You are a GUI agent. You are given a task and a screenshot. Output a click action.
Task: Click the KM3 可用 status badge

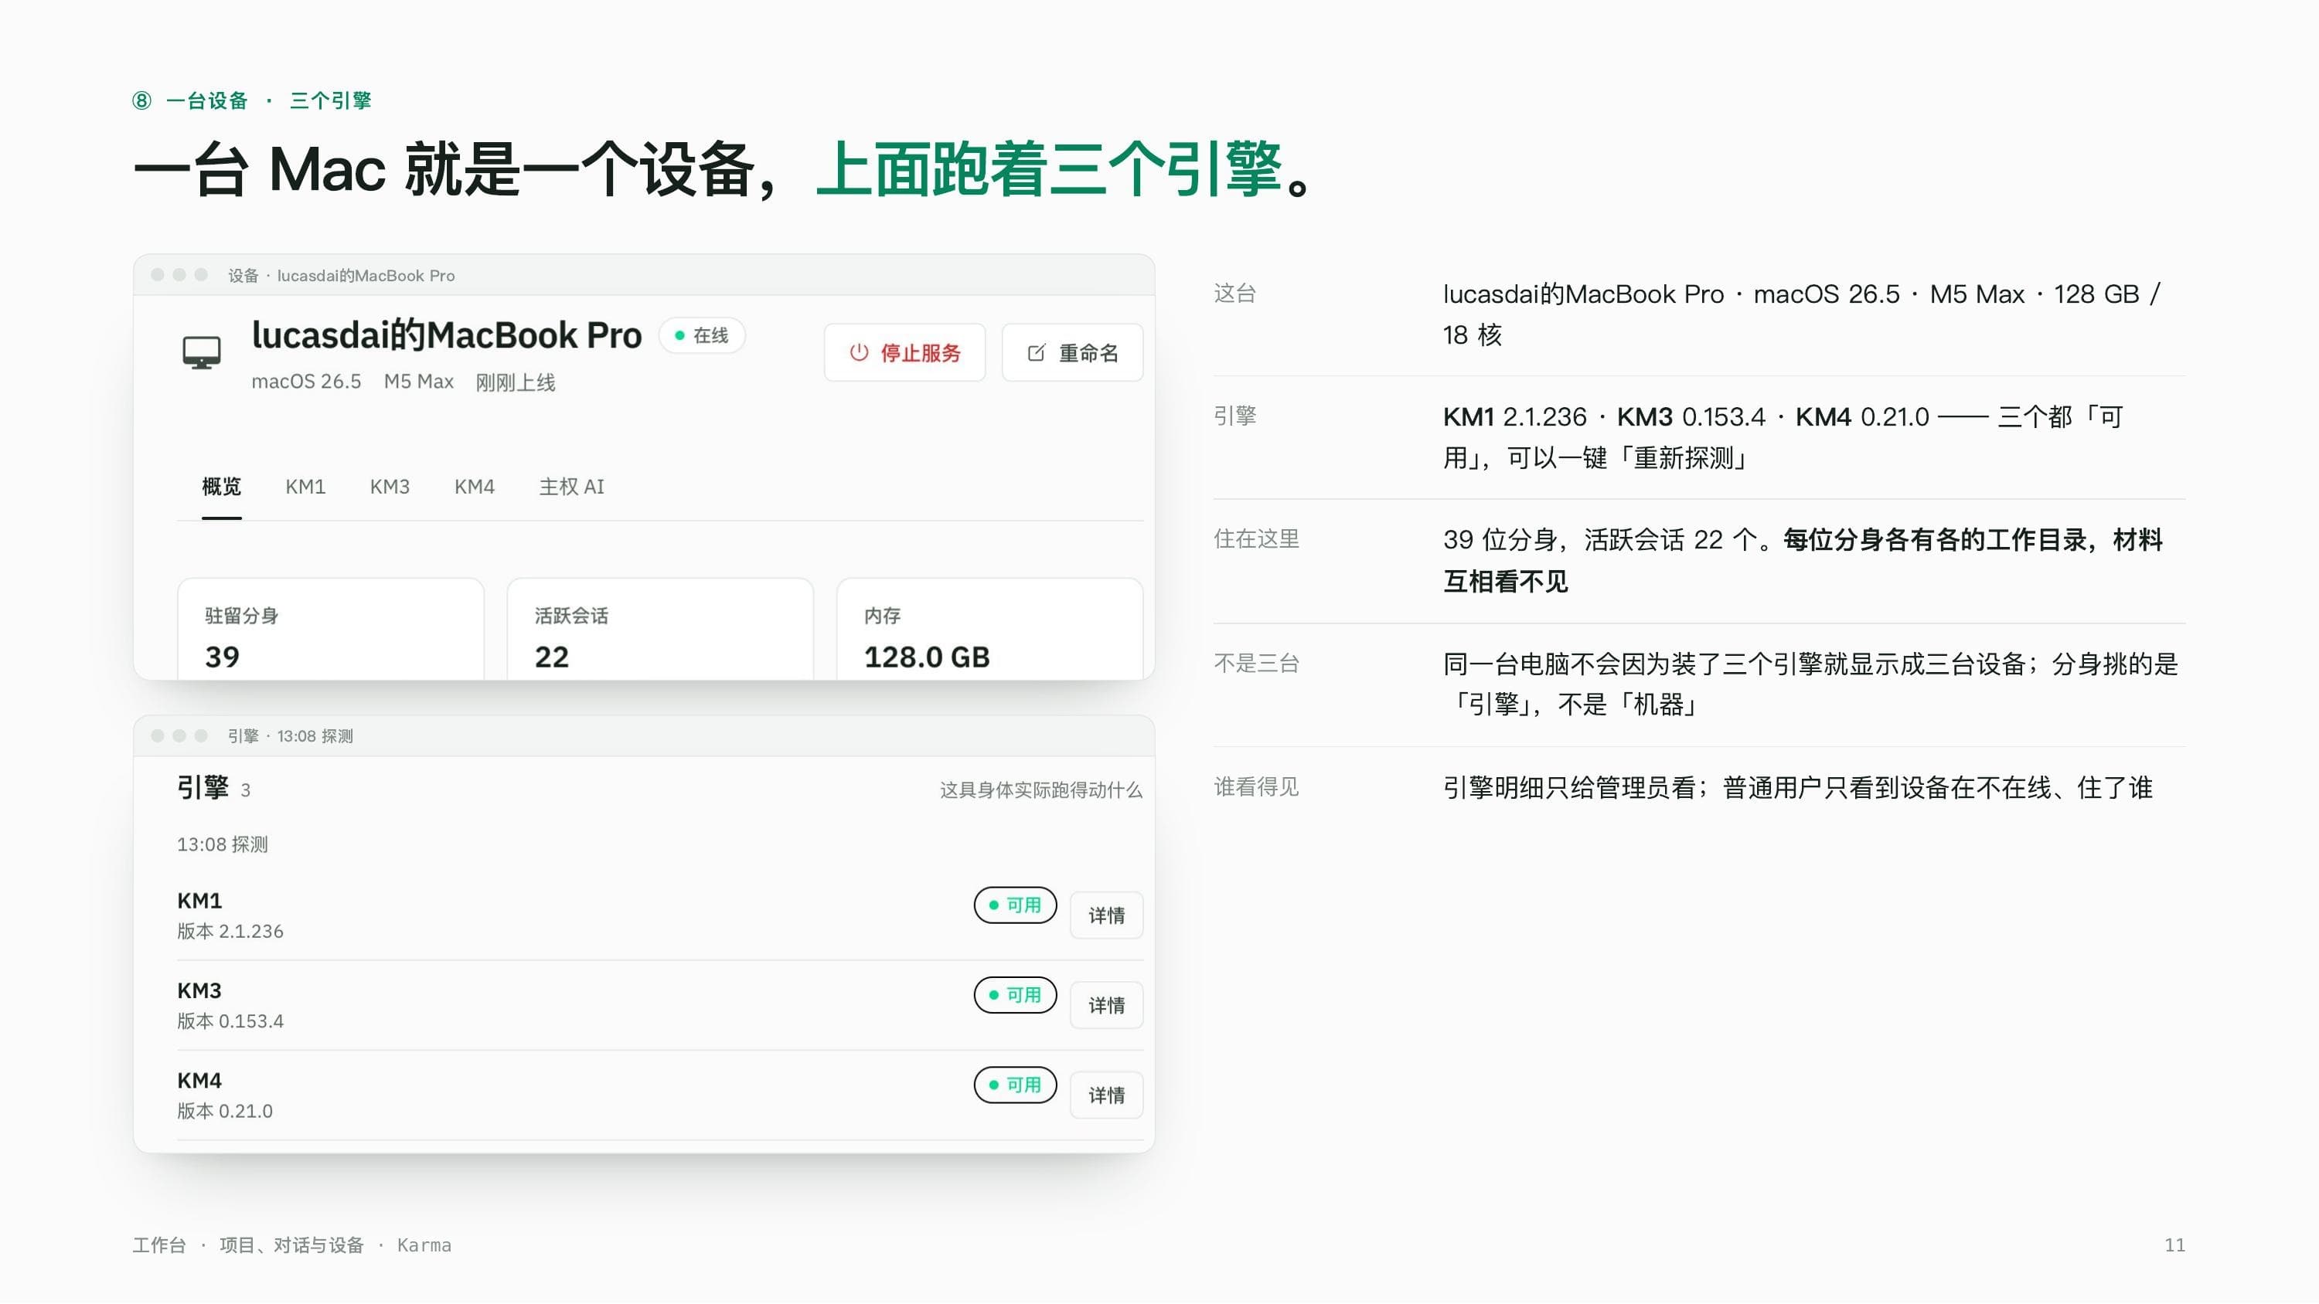(x=1016, y=995)
